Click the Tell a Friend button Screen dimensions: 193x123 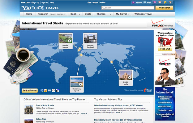tap(30, 90)
